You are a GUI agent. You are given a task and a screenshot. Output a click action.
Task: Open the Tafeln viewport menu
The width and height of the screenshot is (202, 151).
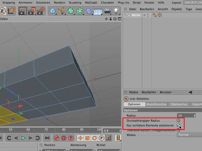(x=4, y=19)
